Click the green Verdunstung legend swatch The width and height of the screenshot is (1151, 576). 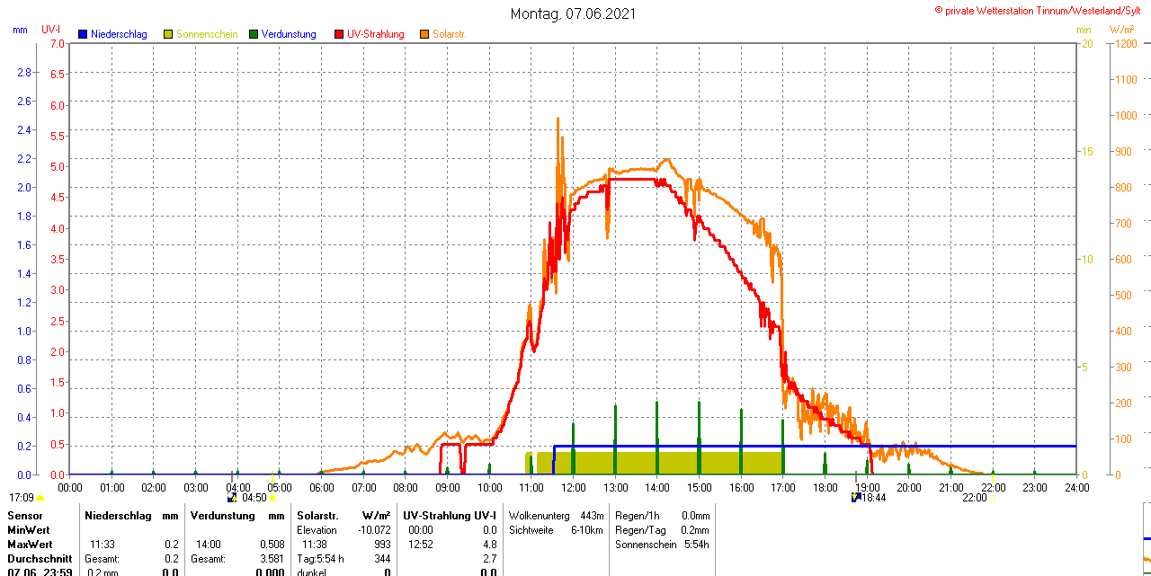pyautogui.click(x=254, y=34)
